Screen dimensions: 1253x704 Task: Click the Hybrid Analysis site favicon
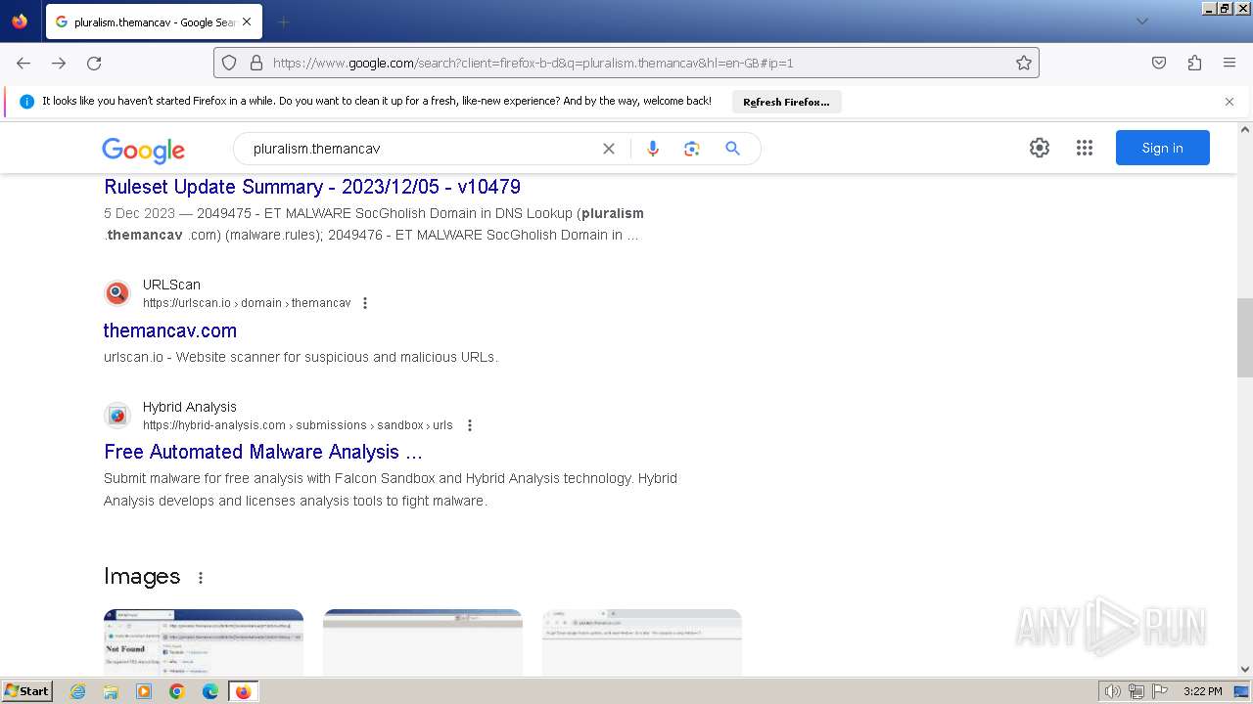tap(117, 416)
